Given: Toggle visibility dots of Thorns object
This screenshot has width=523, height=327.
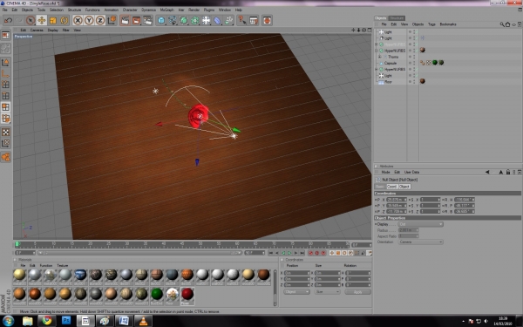Looking at the screenshot, I should point(414,57).
